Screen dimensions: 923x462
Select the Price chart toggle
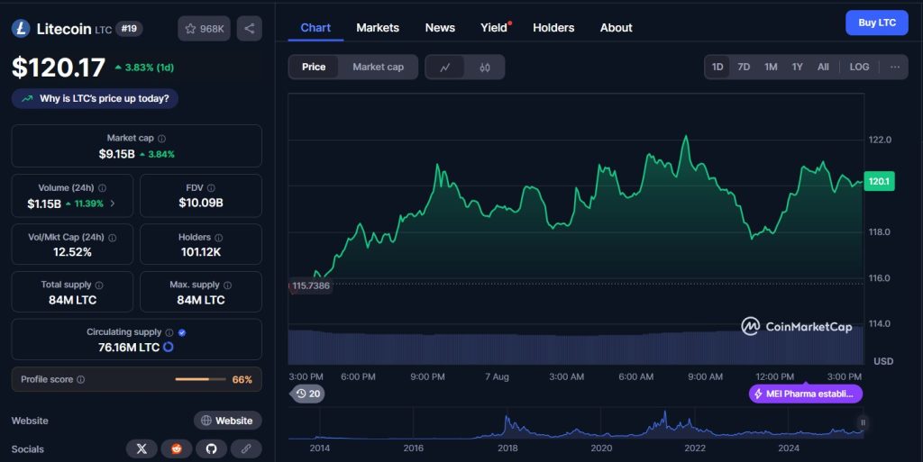tap(314, 67)
